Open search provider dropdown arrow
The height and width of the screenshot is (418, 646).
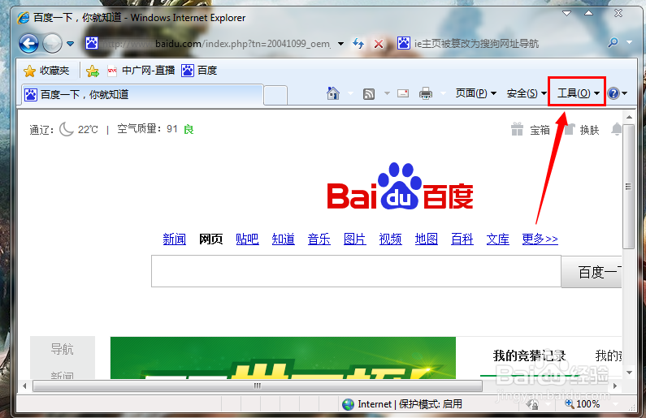pyautogui.click(x=629, y=42)
